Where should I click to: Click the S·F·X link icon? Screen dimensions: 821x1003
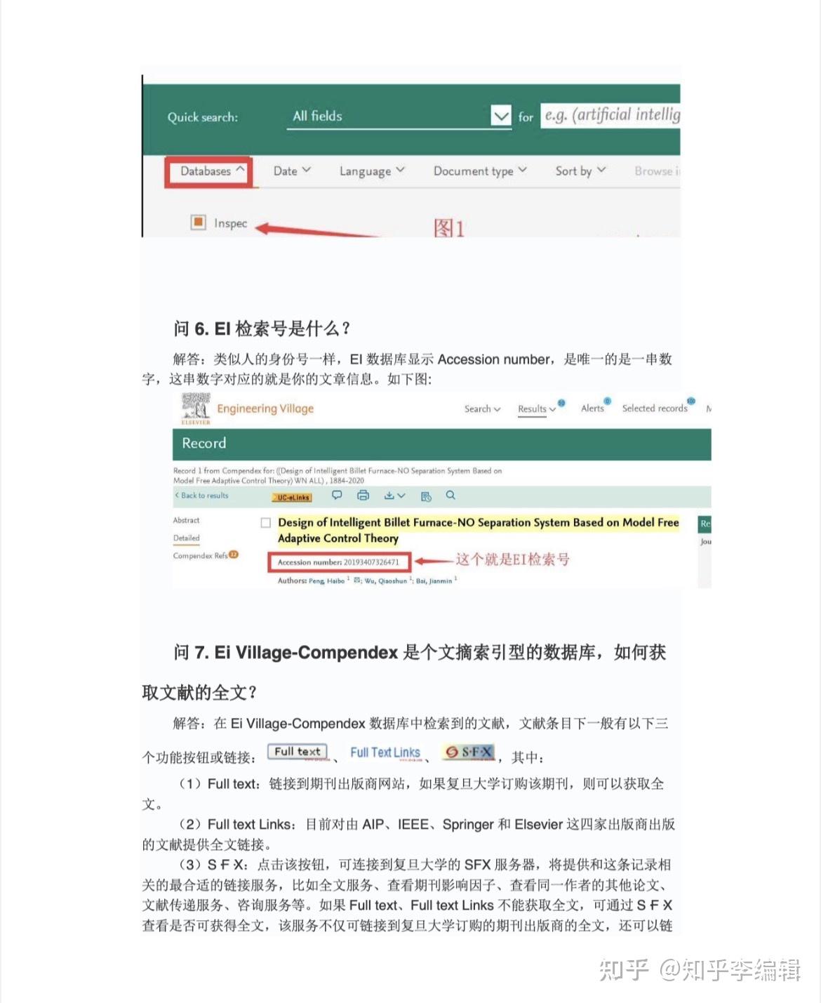[x=469, y=752]
